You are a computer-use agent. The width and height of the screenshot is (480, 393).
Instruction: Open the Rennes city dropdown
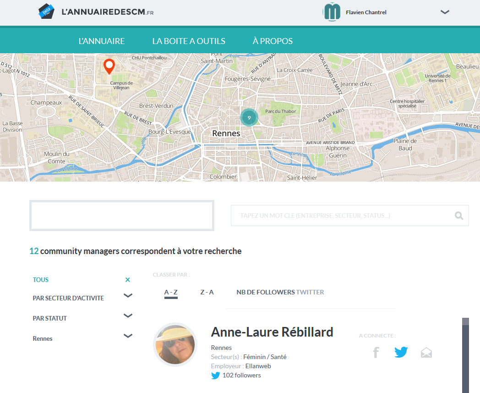[128, 336]
